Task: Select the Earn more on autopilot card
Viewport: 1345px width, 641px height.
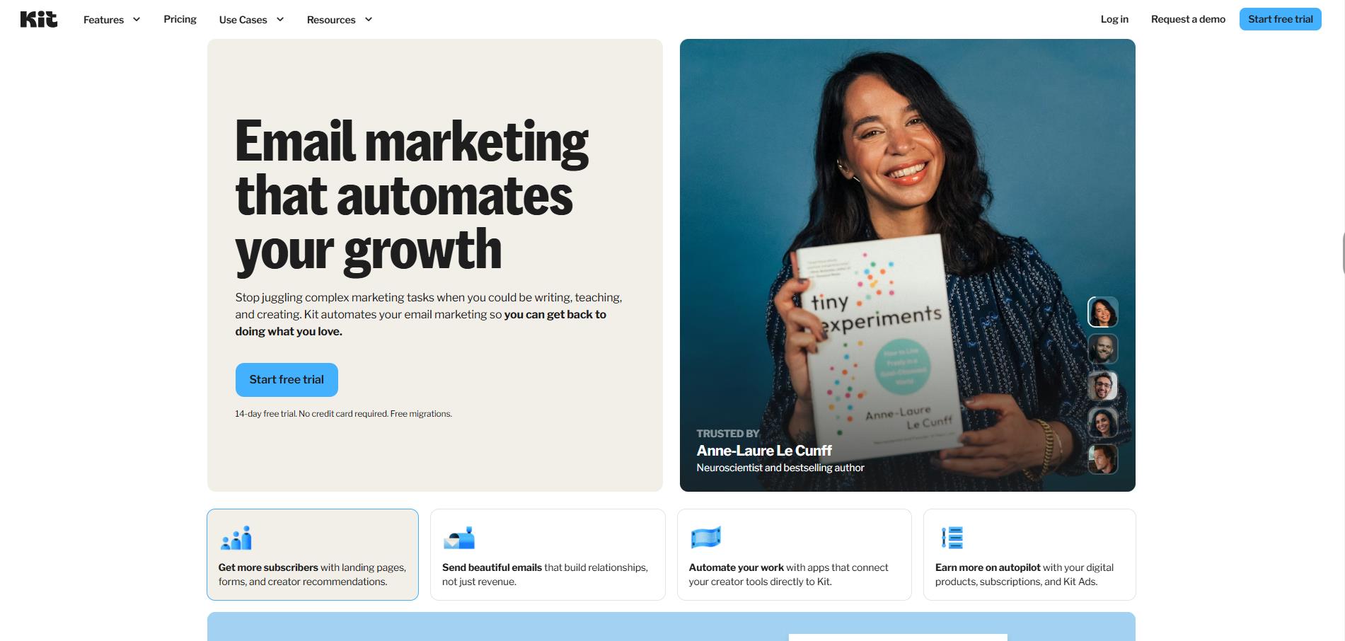Action: click(x=1029, y=555)
